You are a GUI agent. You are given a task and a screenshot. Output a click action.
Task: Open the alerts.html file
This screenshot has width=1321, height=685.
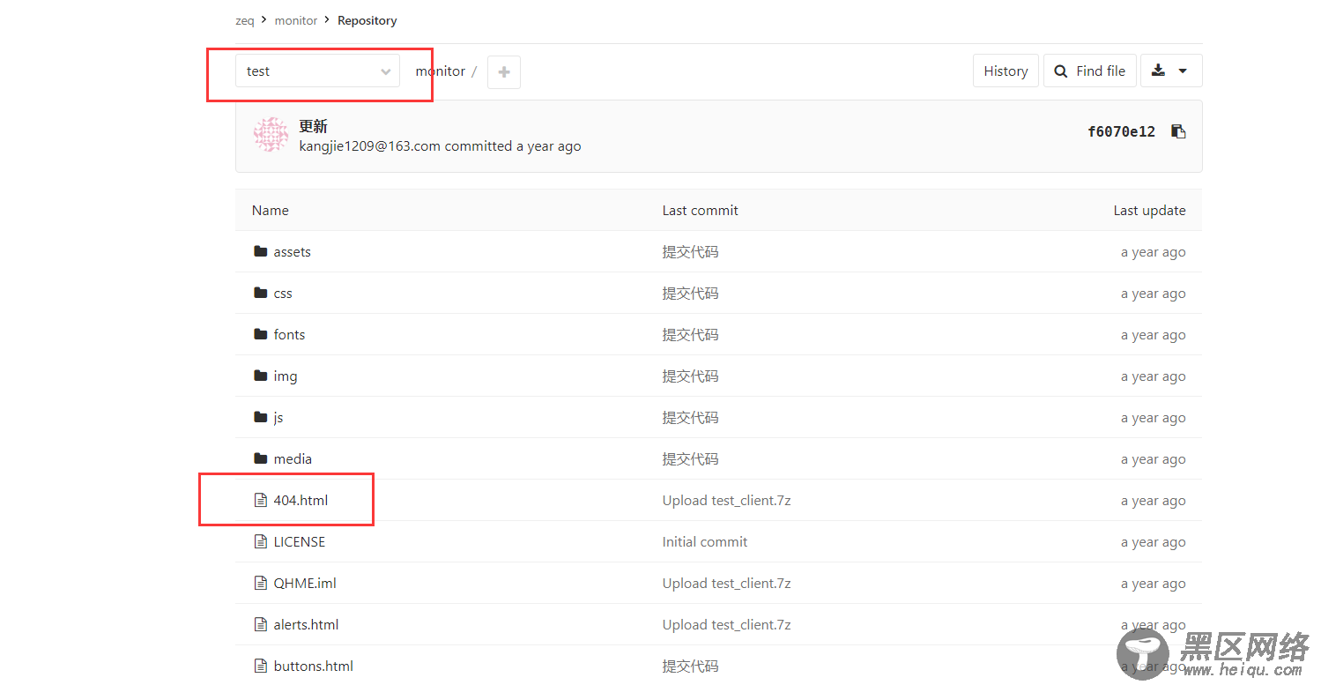(306, 625)
